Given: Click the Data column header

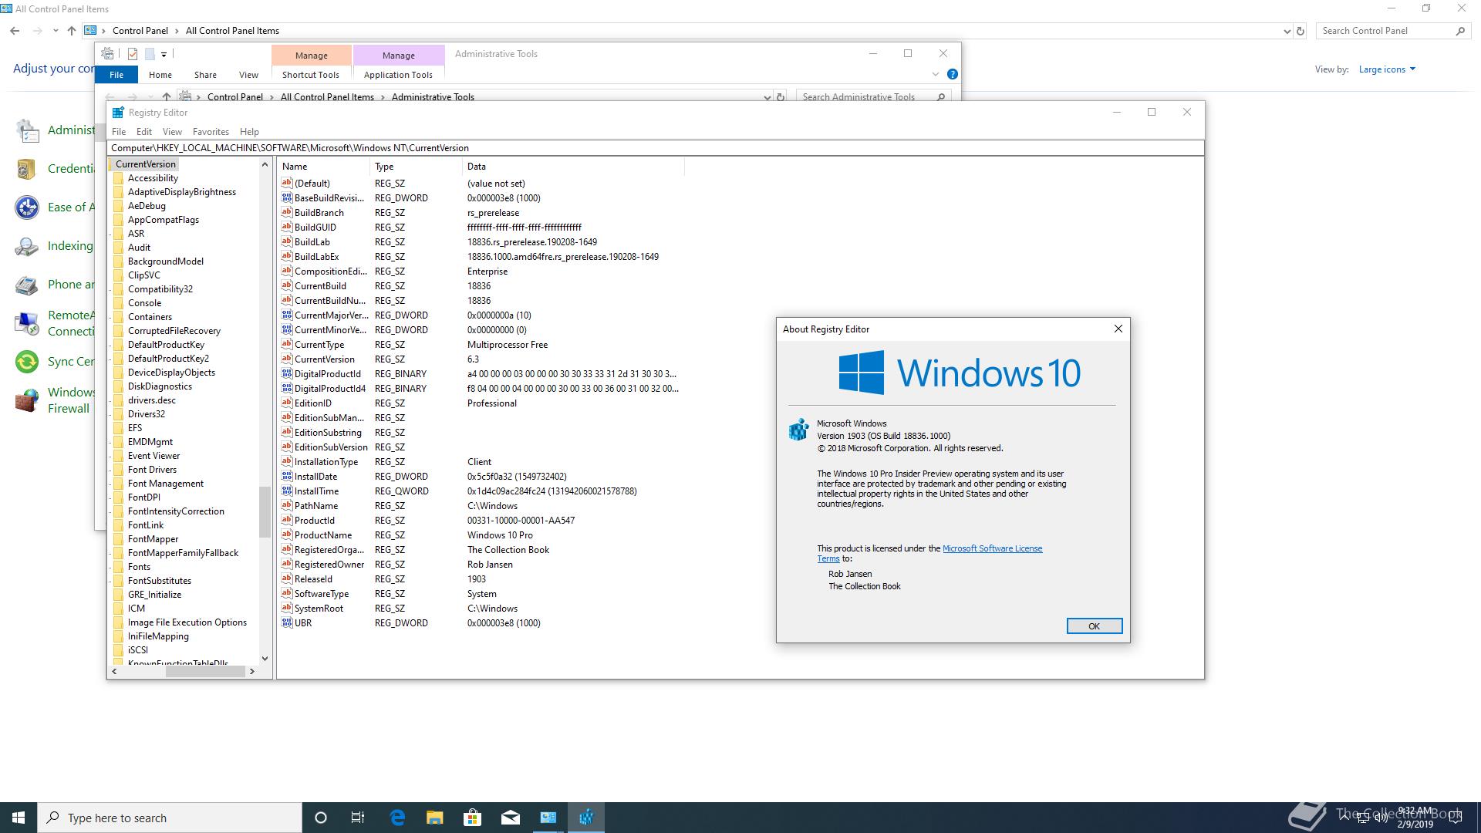Looking at the screenshot, I should coord(573,167).
